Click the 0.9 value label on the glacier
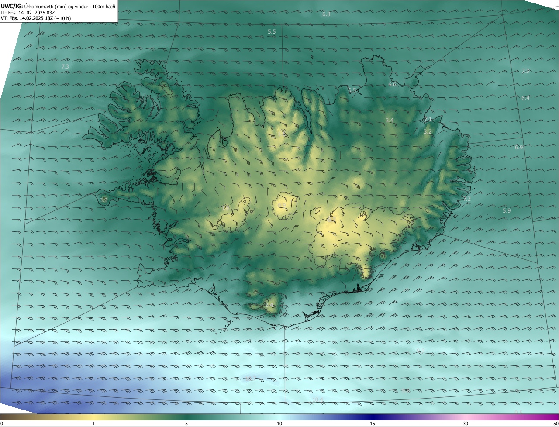Screen dimensions: 559x427 [x=282, y=205]
